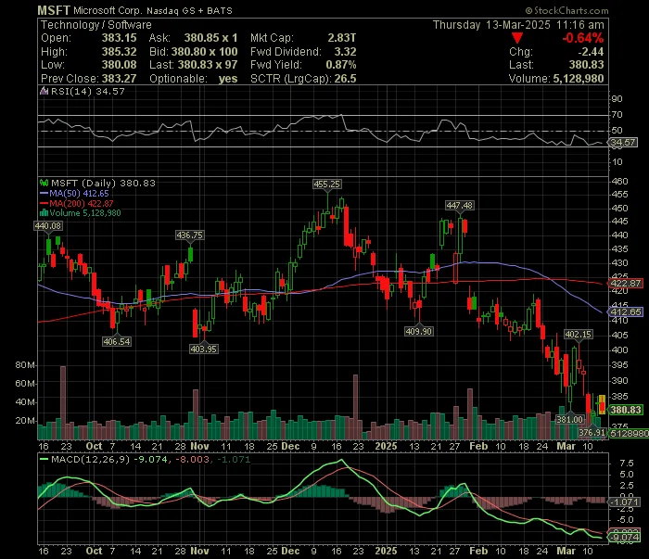Viewport: 649px width, 559px height.
Task: Click the 412.65 MA(50) axis tag
Action: pos(626,311)
